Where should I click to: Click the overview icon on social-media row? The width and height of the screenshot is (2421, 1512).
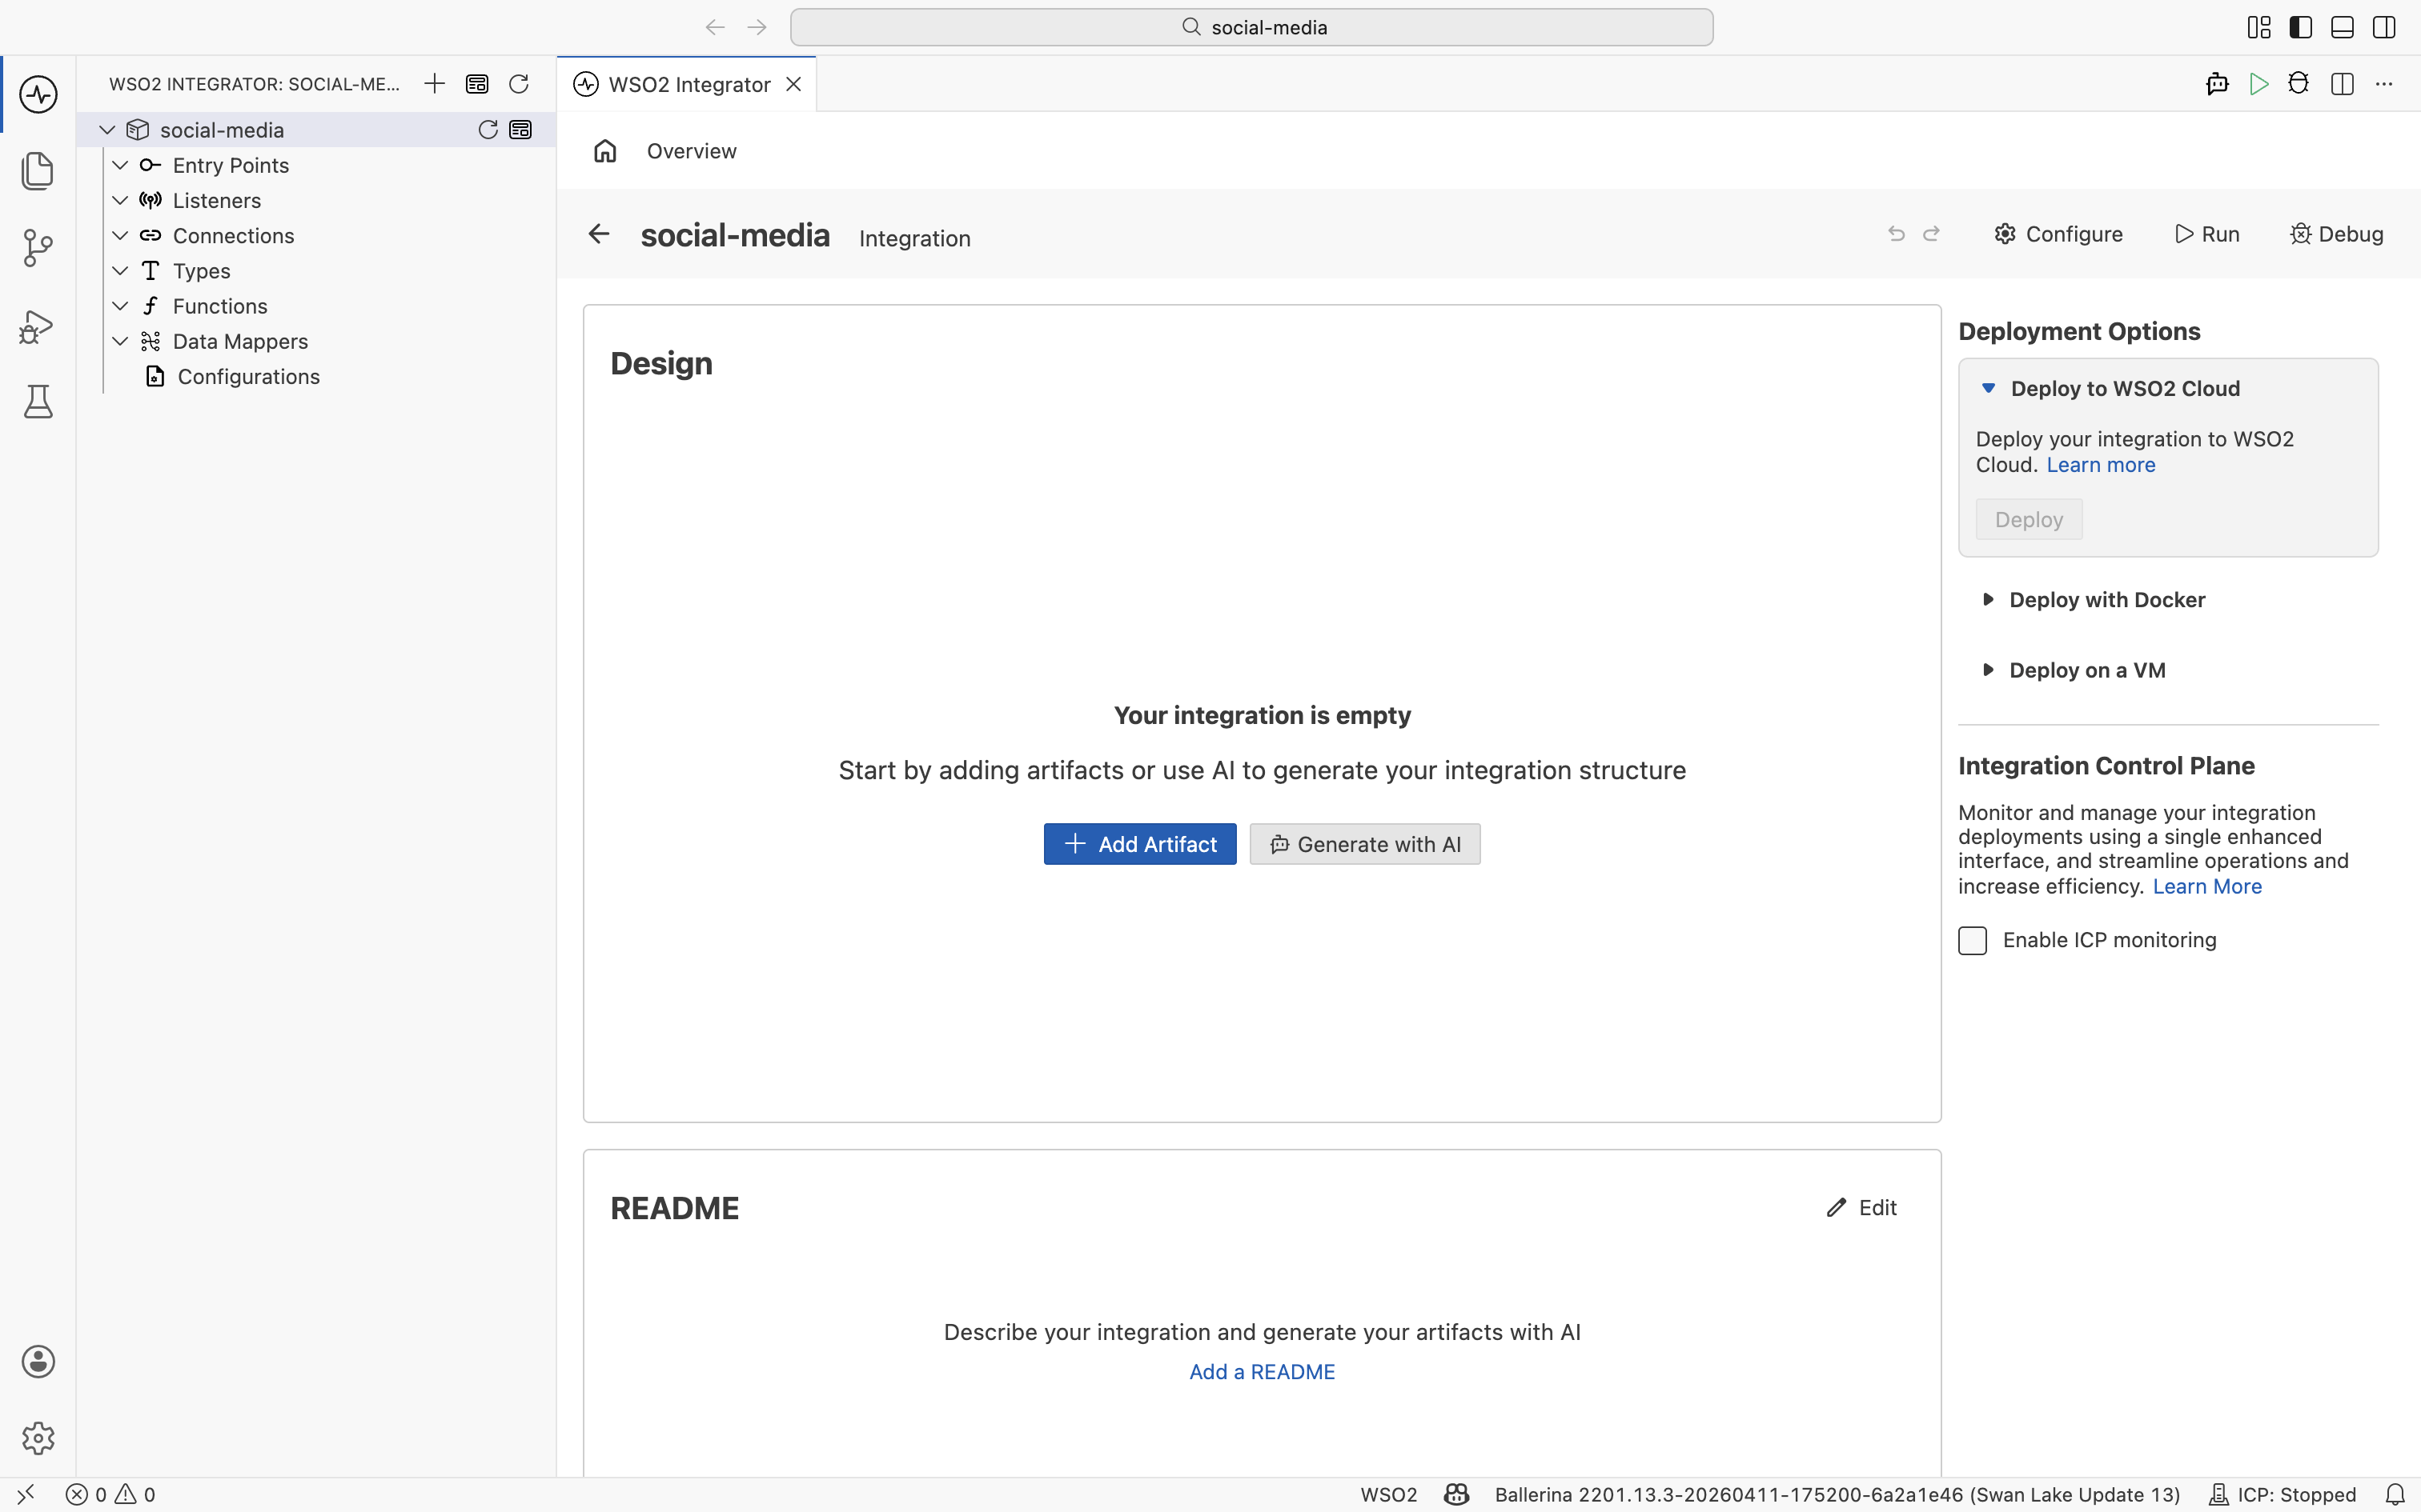[520, 130]
